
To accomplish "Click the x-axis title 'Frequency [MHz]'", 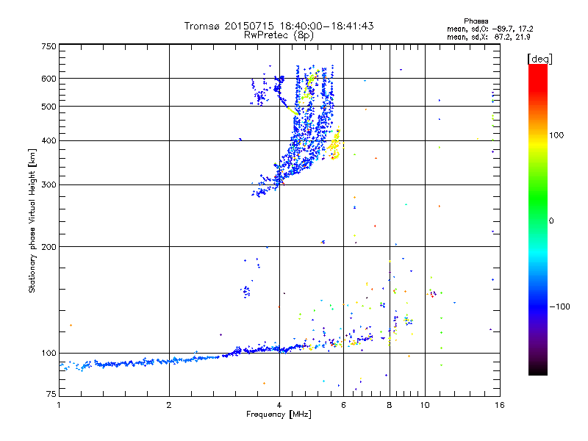I will click(x=279, y=415).
